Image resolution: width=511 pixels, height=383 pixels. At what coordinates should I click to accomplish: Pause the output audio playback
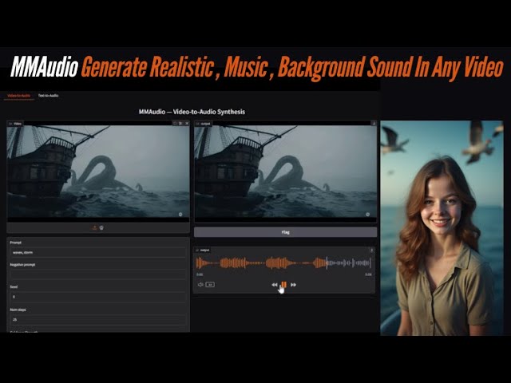[284, 285]
